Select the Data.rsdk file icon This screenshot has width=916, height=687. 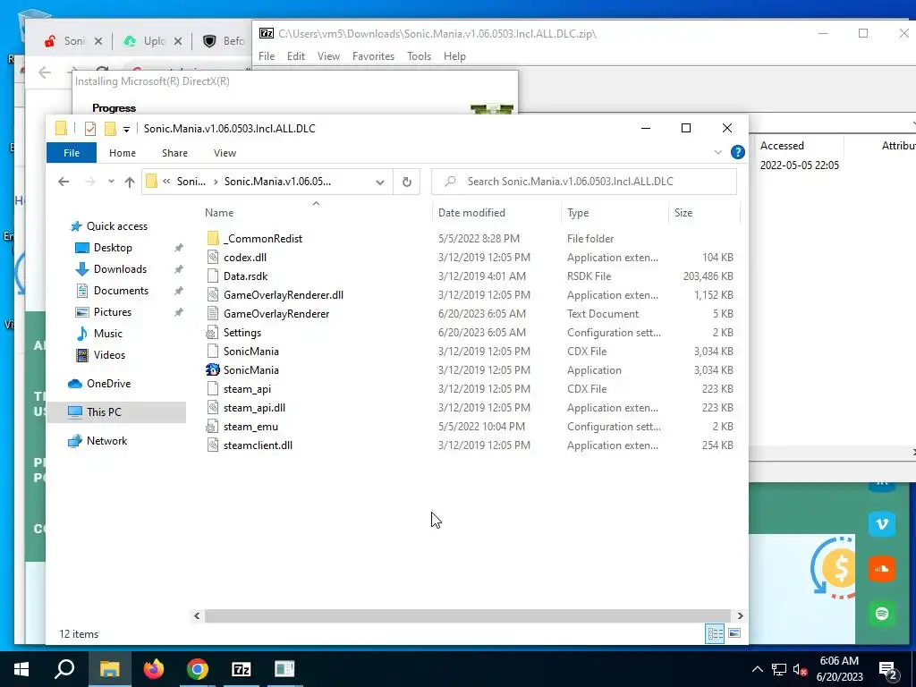[x=213, y=276]
